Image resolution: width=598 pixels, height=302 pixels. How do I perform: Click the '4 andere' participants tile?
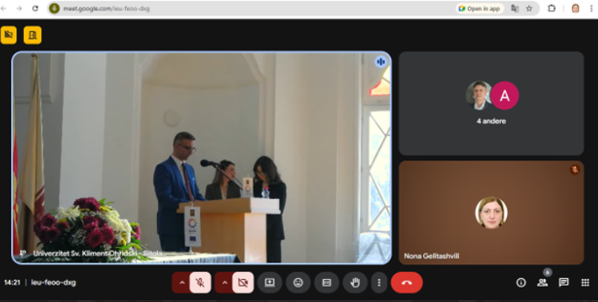[x=491, y=104]
